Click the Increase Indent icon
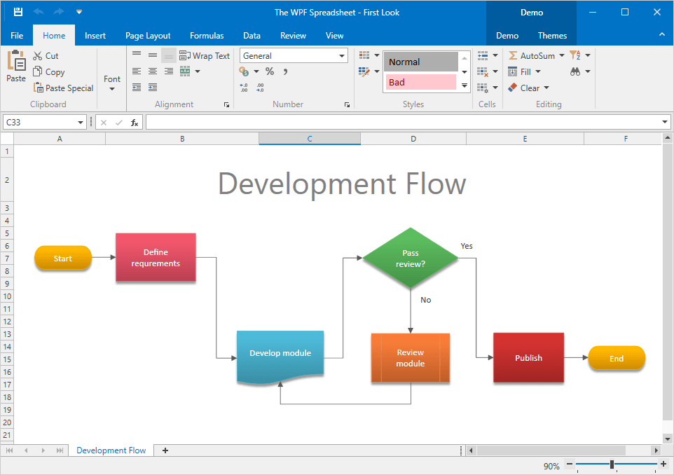This screenshot has height=475, width=674. (153, 88)
